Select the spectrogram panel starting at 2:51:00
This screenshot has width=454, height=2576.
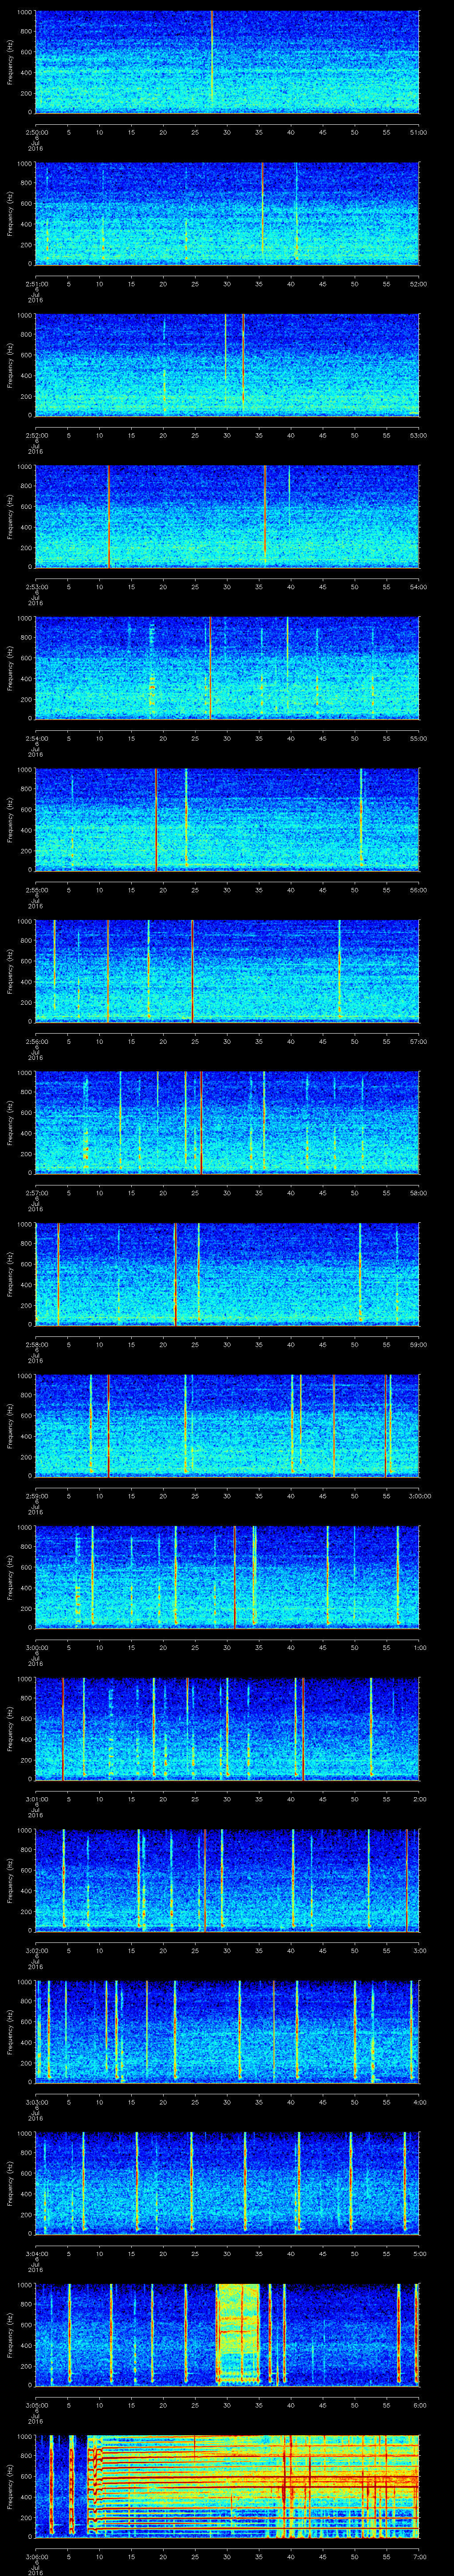[x=227, y=213]
